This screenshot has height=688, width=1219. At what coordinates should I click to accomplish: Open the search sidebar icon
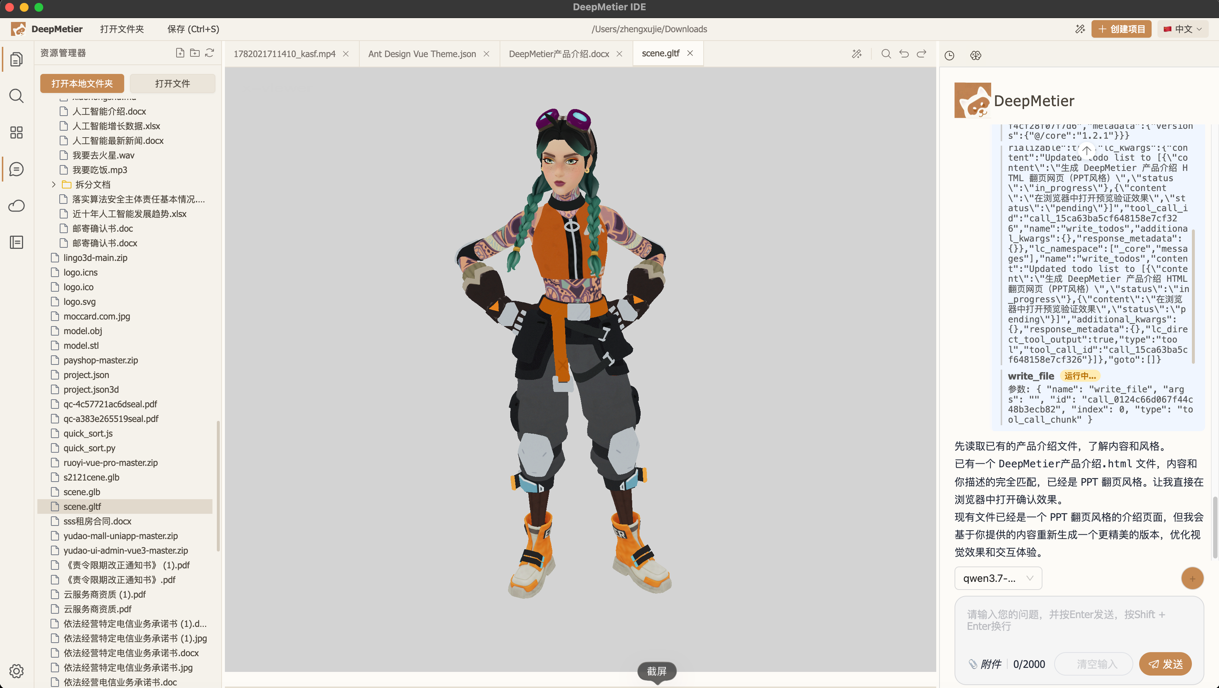click(16, 96)
